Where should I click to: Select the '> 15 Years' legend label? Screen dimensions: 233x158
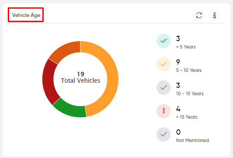click(187, 117)
